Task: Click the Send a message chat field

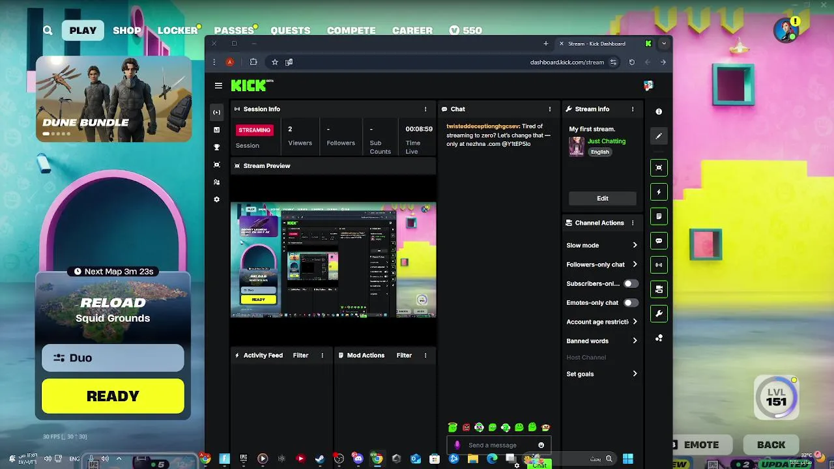Action: pyautogui.click(x=499, y=445)
